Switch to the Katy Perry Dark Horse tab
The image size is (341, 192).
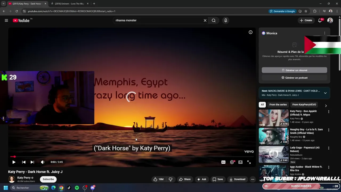pos(27,4)
